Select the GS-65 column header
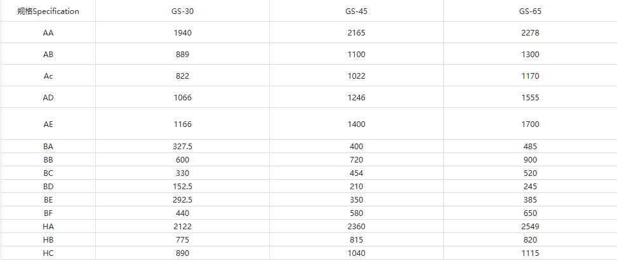 click(x=530, y=11)
